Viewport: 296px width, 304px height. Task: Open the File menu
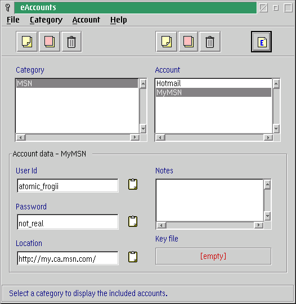[13, 20]
